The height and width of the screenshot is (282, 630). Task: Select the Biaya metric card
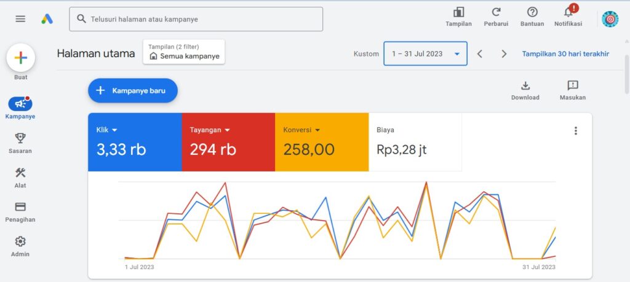[415, 142]
